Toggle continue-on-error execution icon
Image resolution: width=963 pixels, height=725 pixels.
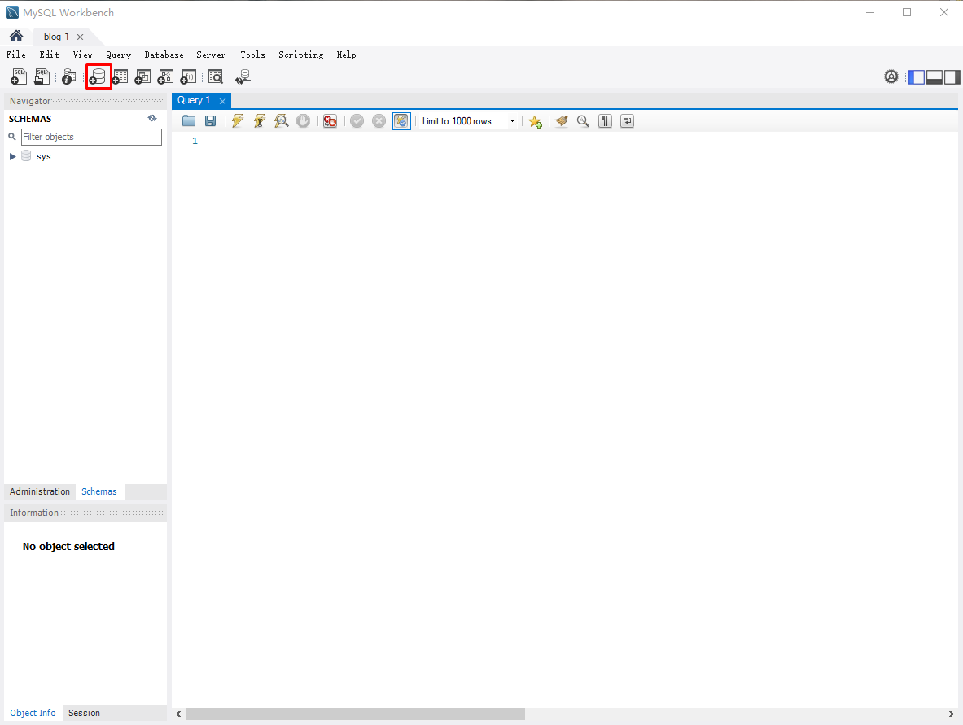330,121
